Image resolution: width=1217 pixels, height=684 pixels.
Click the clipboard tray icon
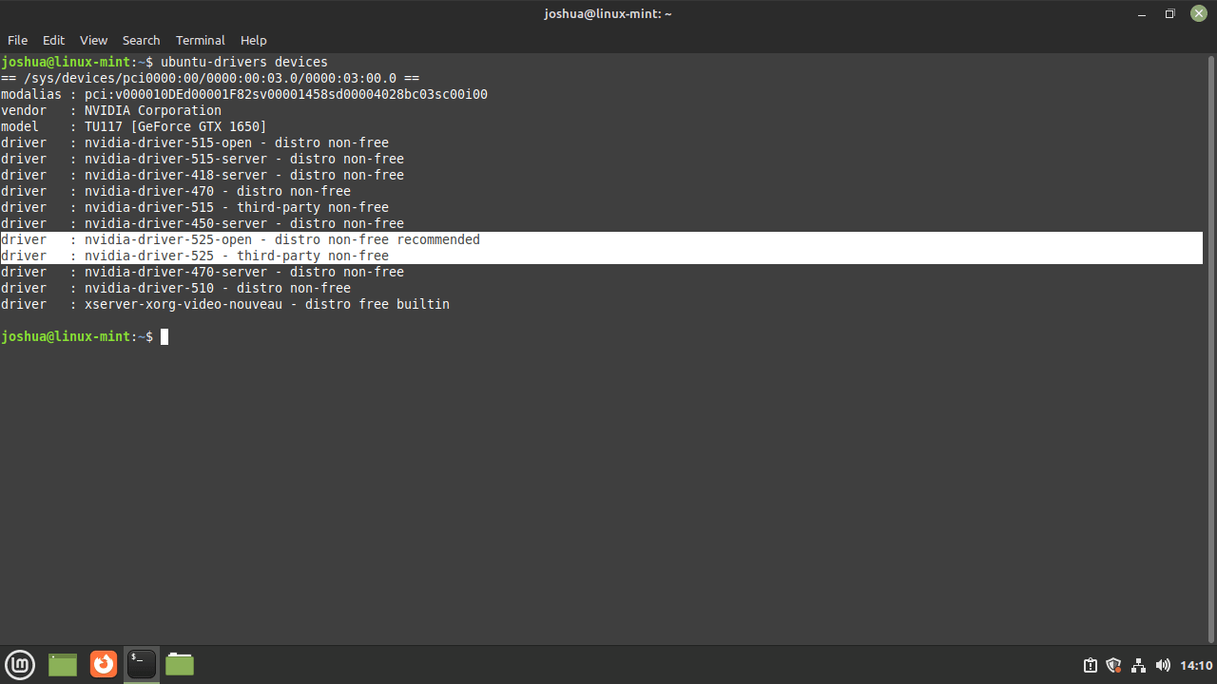click(x=1091, y=665)
